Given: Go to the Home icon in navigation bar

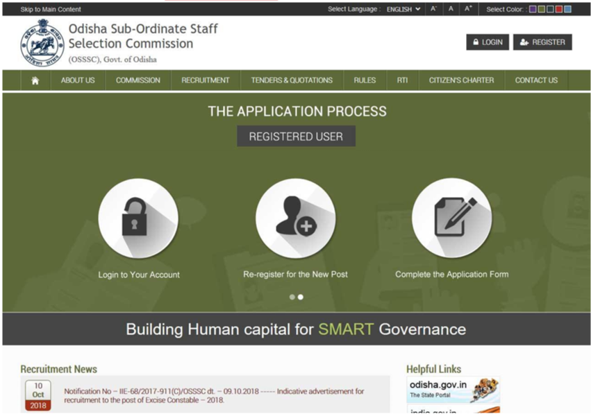Looking at the screenshot, I should coord(35,80).
